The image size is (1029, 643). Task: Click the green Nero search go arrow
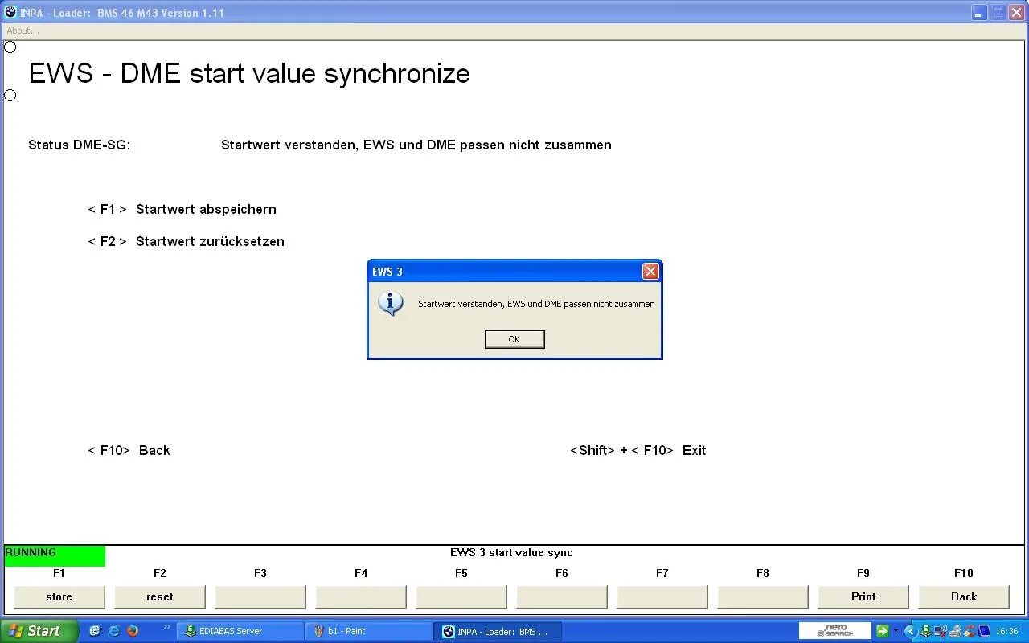(883, 631)
